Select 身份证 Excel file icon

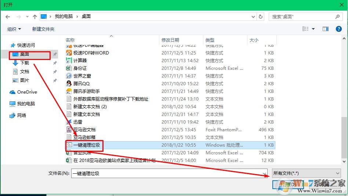[x=69, y=68]
